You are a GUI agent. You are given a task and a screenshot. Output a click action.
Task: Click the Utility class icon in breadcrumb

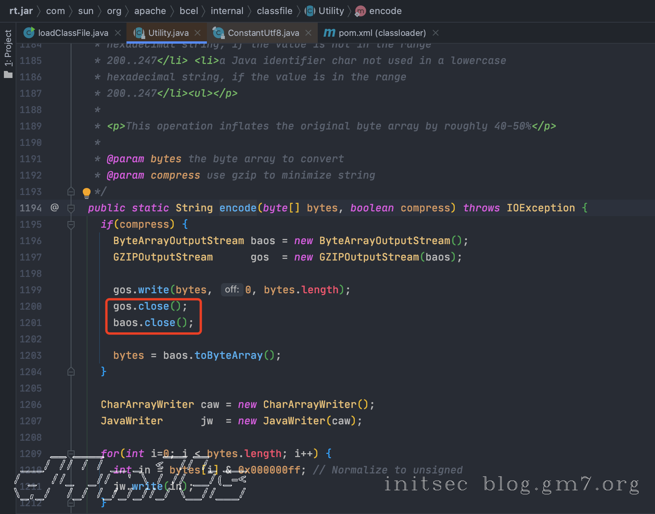310,11
